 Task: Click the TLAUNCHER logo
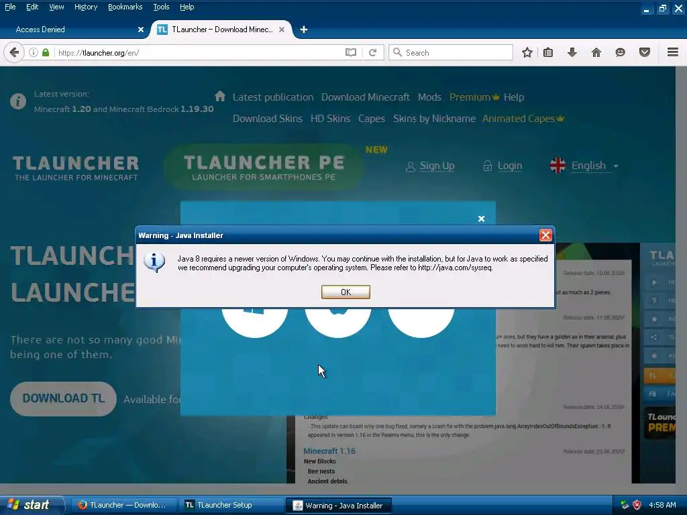[76, 168]
